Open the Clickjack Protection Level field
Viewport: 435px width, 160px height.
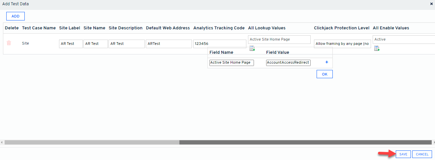tap(342, 44)
